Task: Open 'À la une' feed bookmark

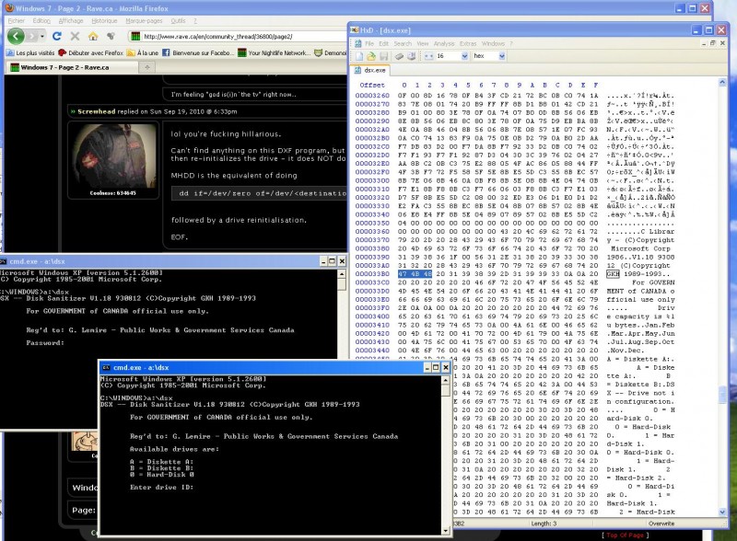Action: tap(143, 53)
